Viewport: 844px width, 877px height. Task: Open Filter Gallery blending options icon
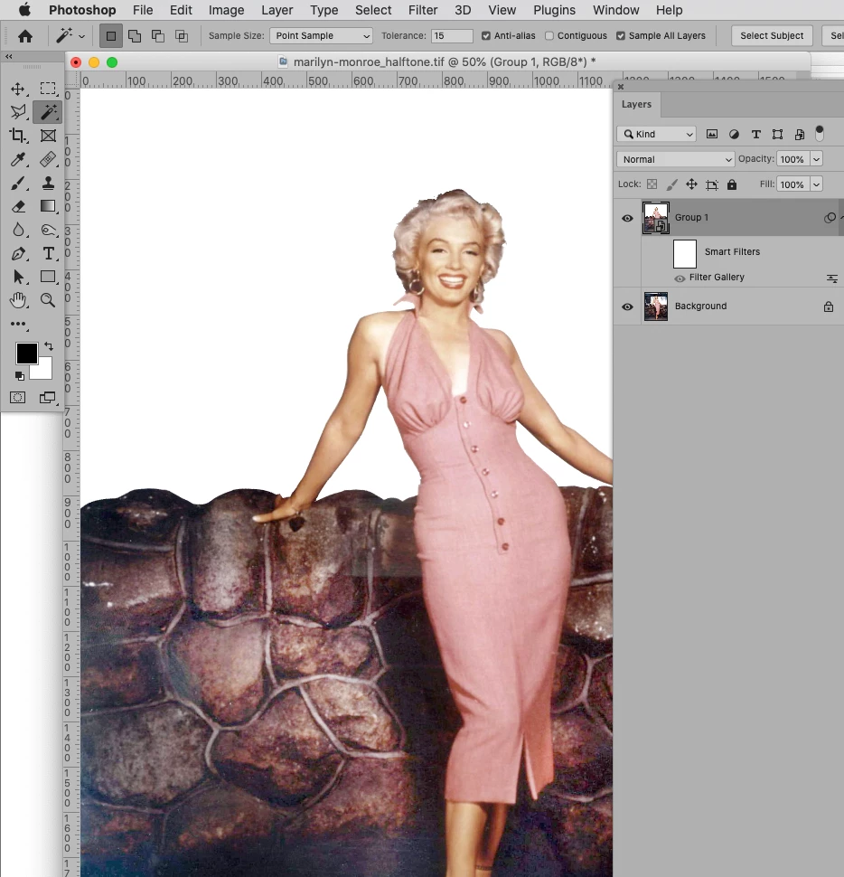click(832, 278)
